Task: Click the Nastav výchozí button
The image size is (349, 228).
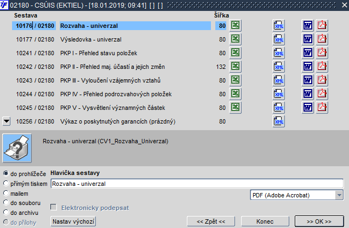Action: coord(73,221)
